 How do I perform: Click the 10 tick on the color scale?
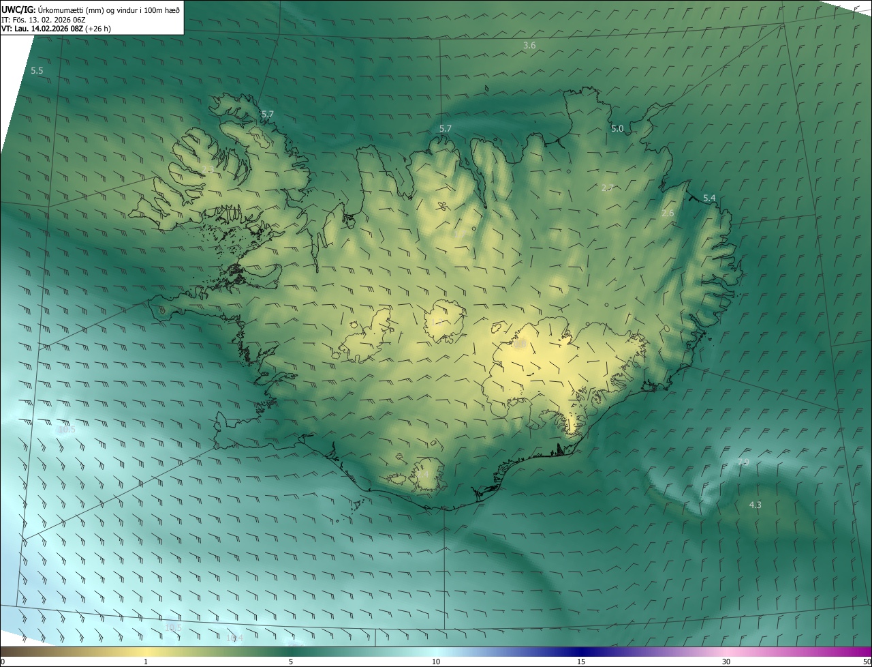[x=436, y=662]
